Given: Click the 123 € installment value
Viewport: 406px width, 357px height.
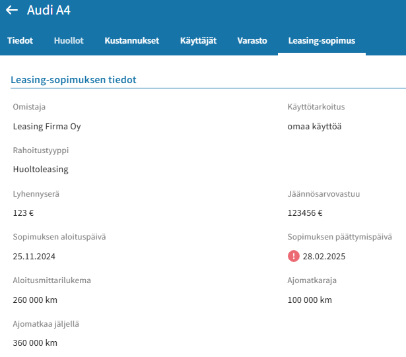Looking at the screenshot, I should tap(23, 212).
